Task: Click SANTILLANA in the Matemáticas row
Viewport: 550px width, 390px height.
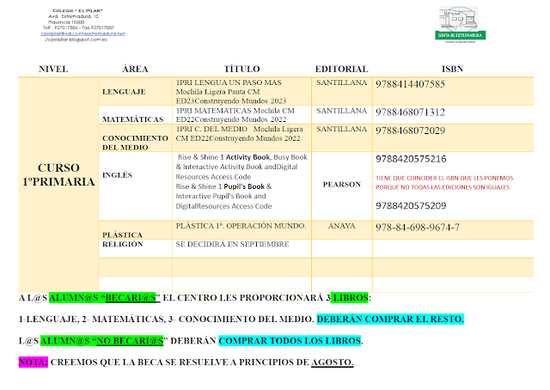Action: [x=342, y=111]
